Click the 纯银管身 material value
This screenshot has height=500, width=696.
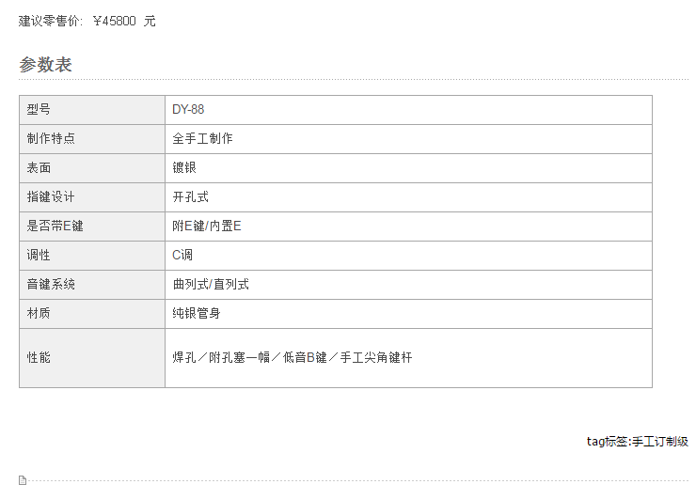[197, 313]
